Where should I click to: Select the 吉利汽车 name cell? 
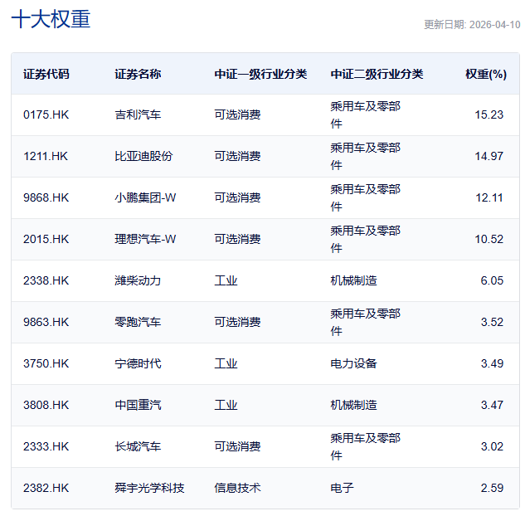[138, 114]
